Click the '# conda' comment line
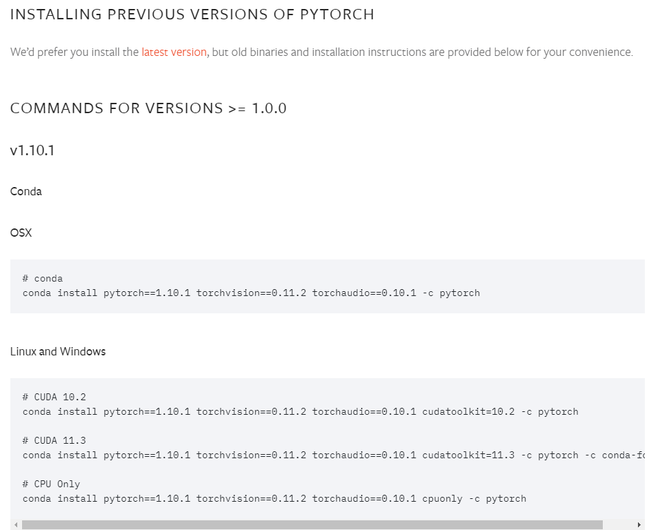 tap(43, 279)
